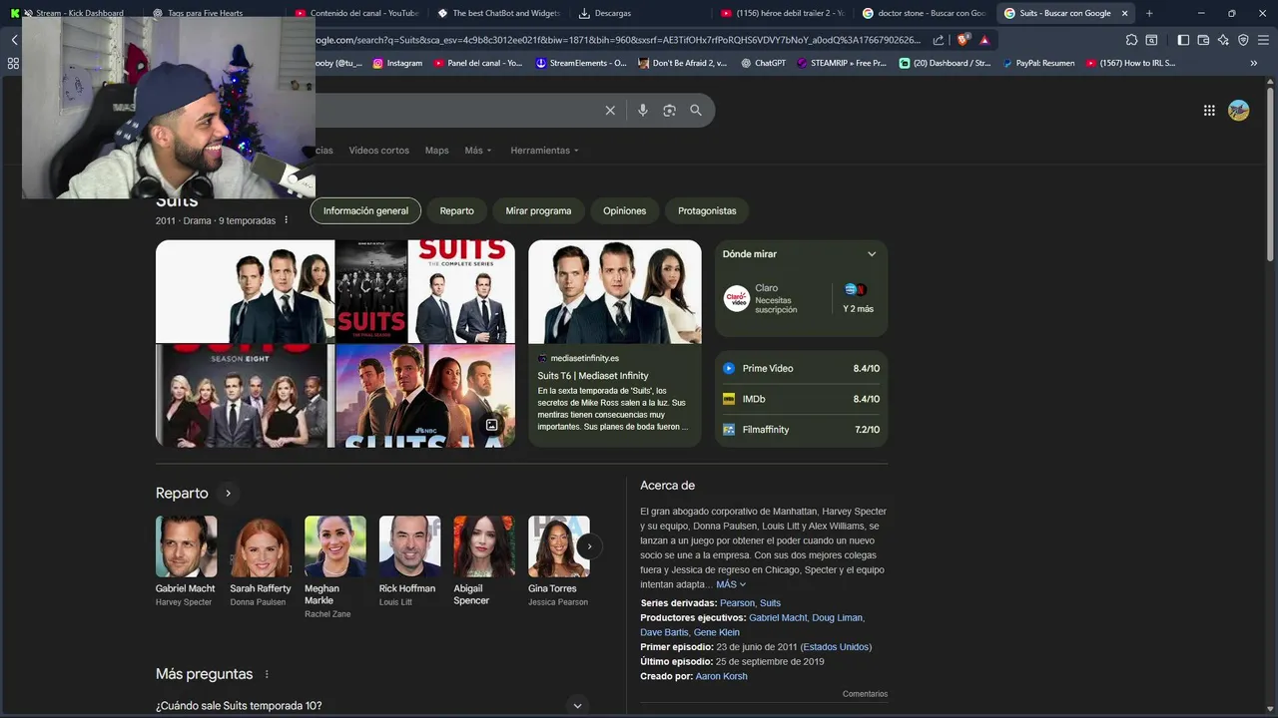Open the Brave VPN shield icon

(1243, 40)
